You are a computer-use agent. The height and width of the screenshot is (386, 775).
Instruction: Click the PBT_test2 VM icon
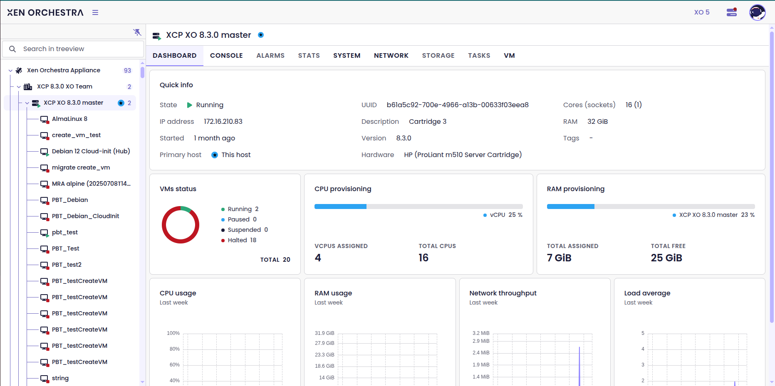45,265
